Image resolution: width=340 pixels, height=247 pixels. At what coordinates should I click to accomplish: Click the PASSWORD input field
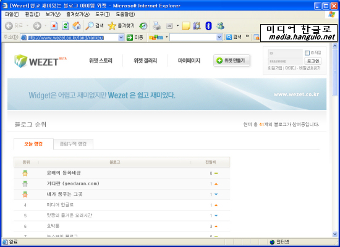point(286,61)
